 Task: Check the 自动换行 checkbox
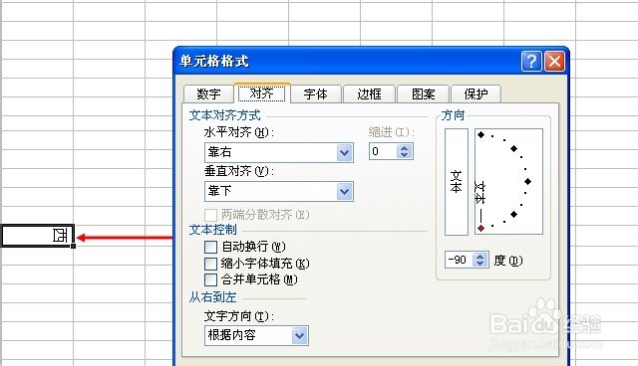pyautogui.click(x=210, y=247)
